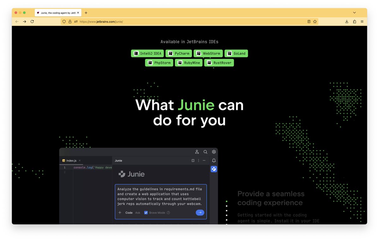Click inside the Junie prompt text area
The height and width of the screenshot is (240, 379).
[x=161, y=196]
